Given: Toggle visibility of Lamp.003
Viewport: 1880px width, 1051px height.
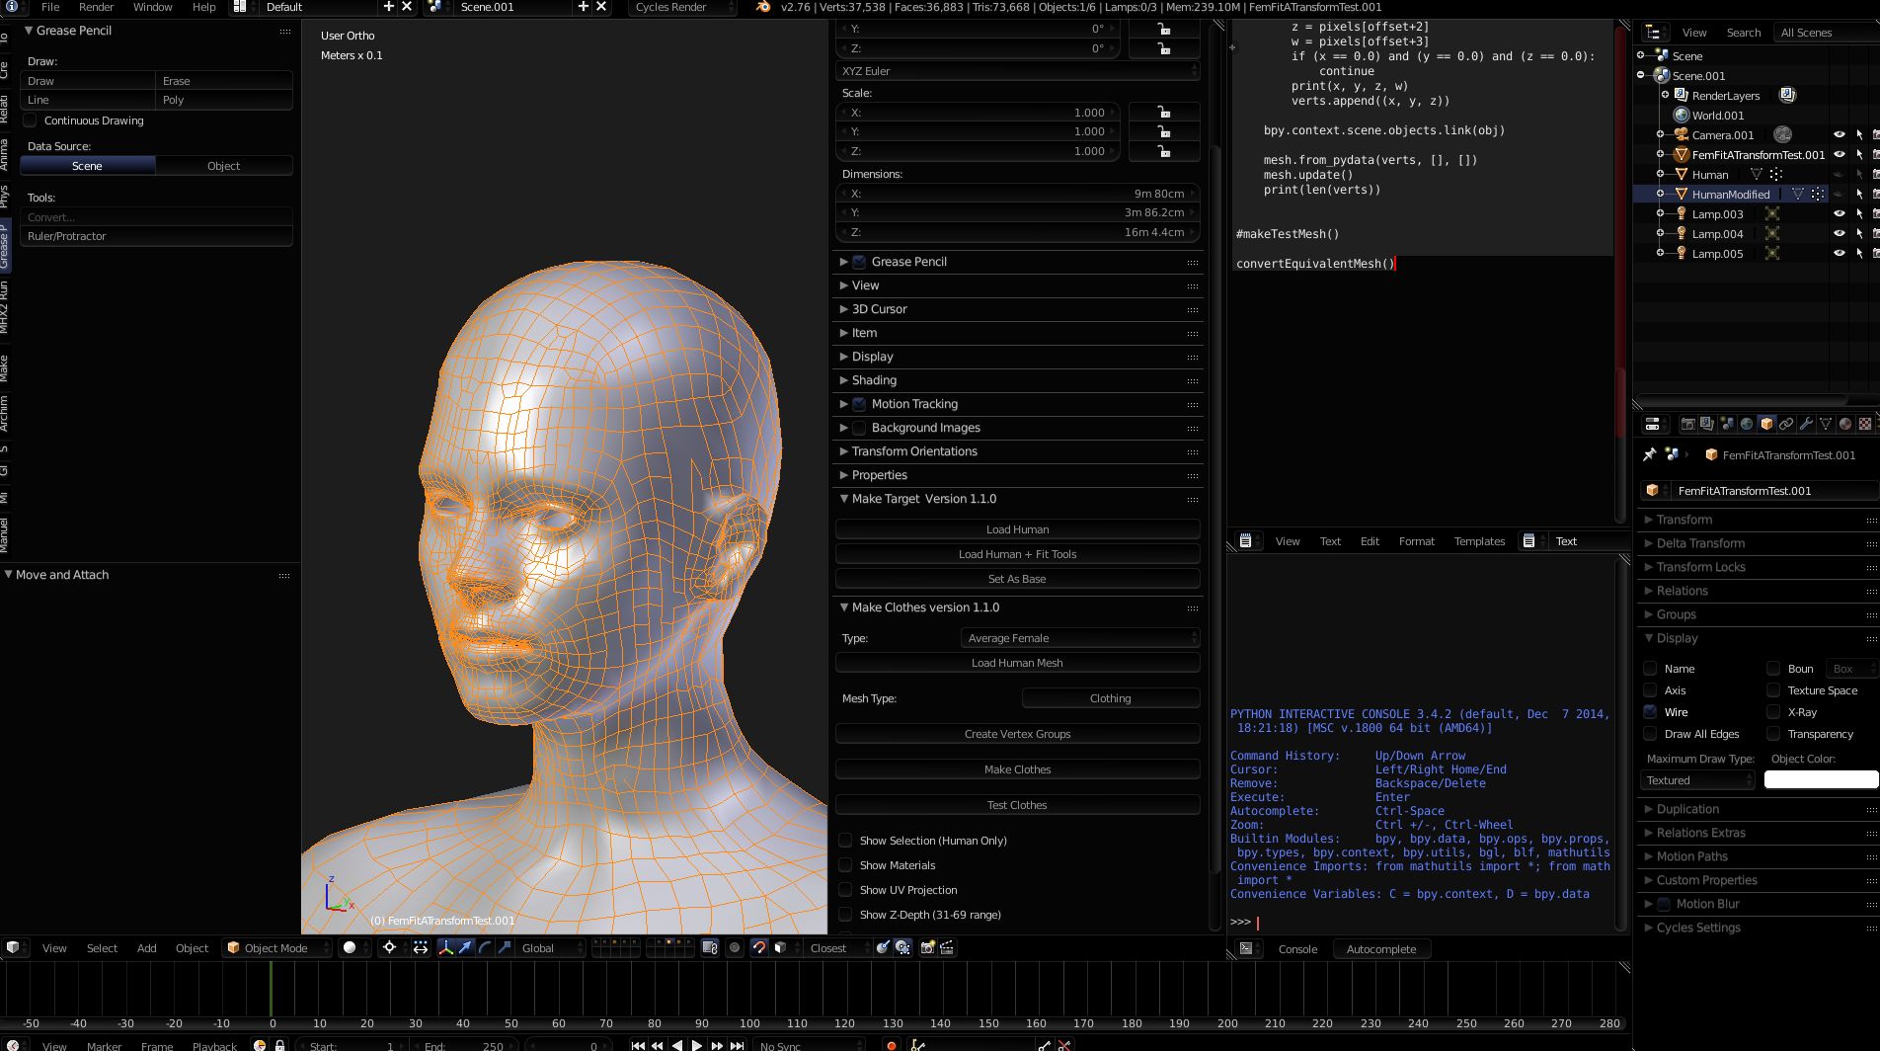Looking at the screenshot, I should pos(1839,213).
